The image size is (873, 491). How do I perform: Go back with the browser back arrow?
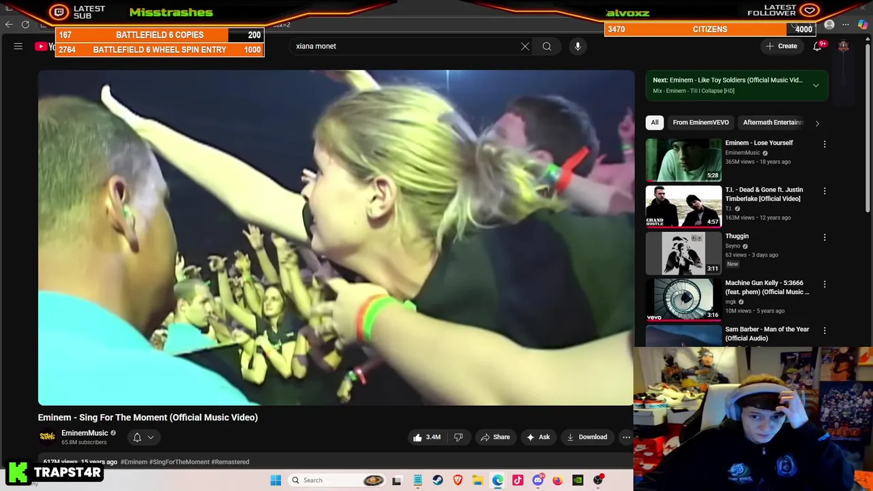tap(9, 25)
